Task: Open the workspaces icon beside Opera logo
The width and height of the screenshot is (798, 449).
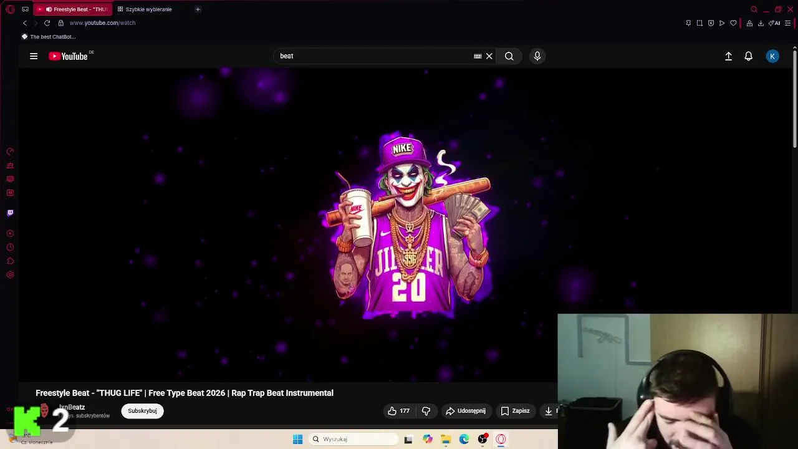Action: tap(25, 9)
